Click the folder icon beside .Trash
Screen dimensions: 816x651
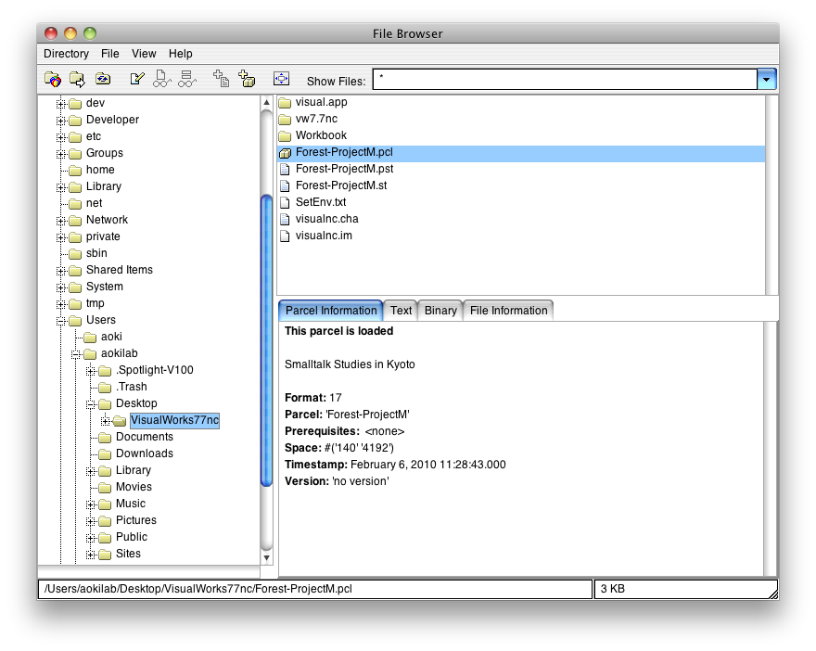pos(105,387)
